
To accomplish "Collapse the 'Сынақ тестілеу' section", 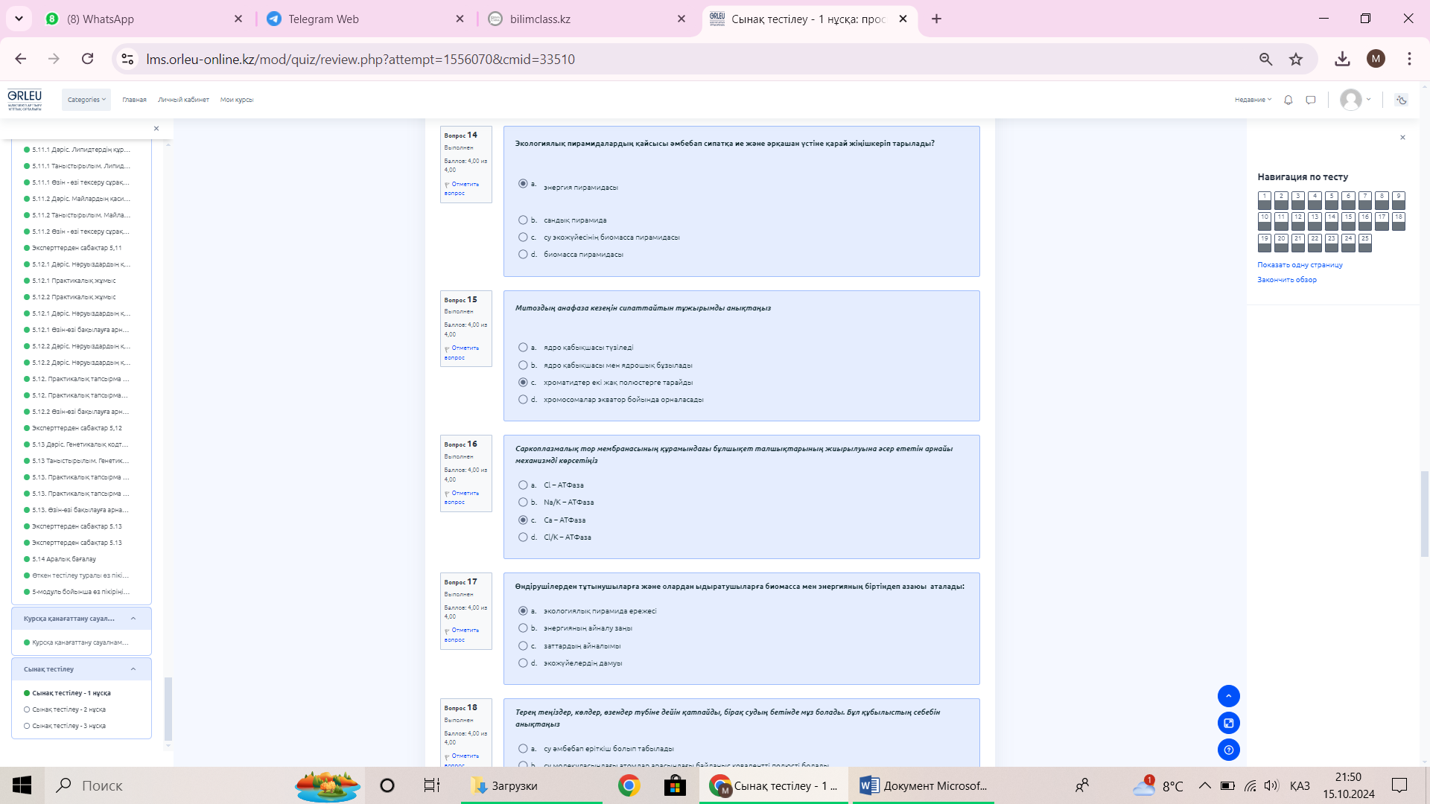I will click(x=133, y=669).
